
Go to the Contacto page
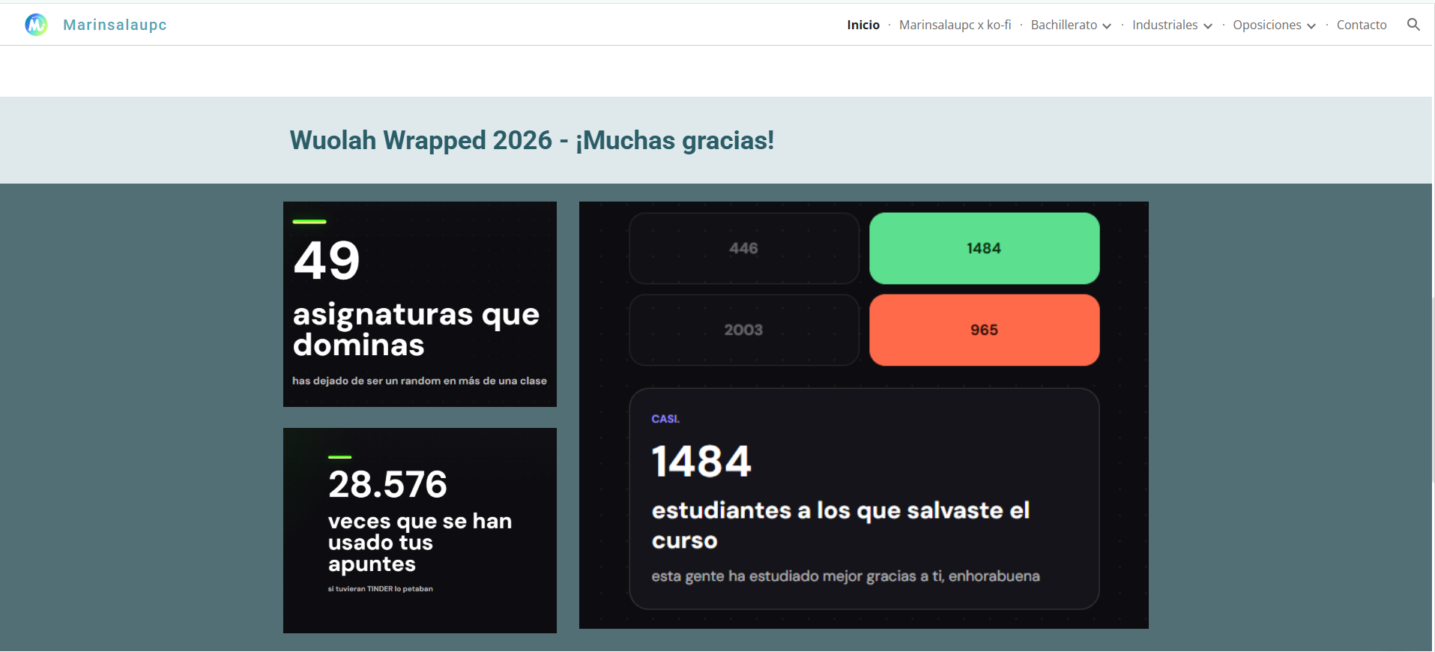[1362, 25]
